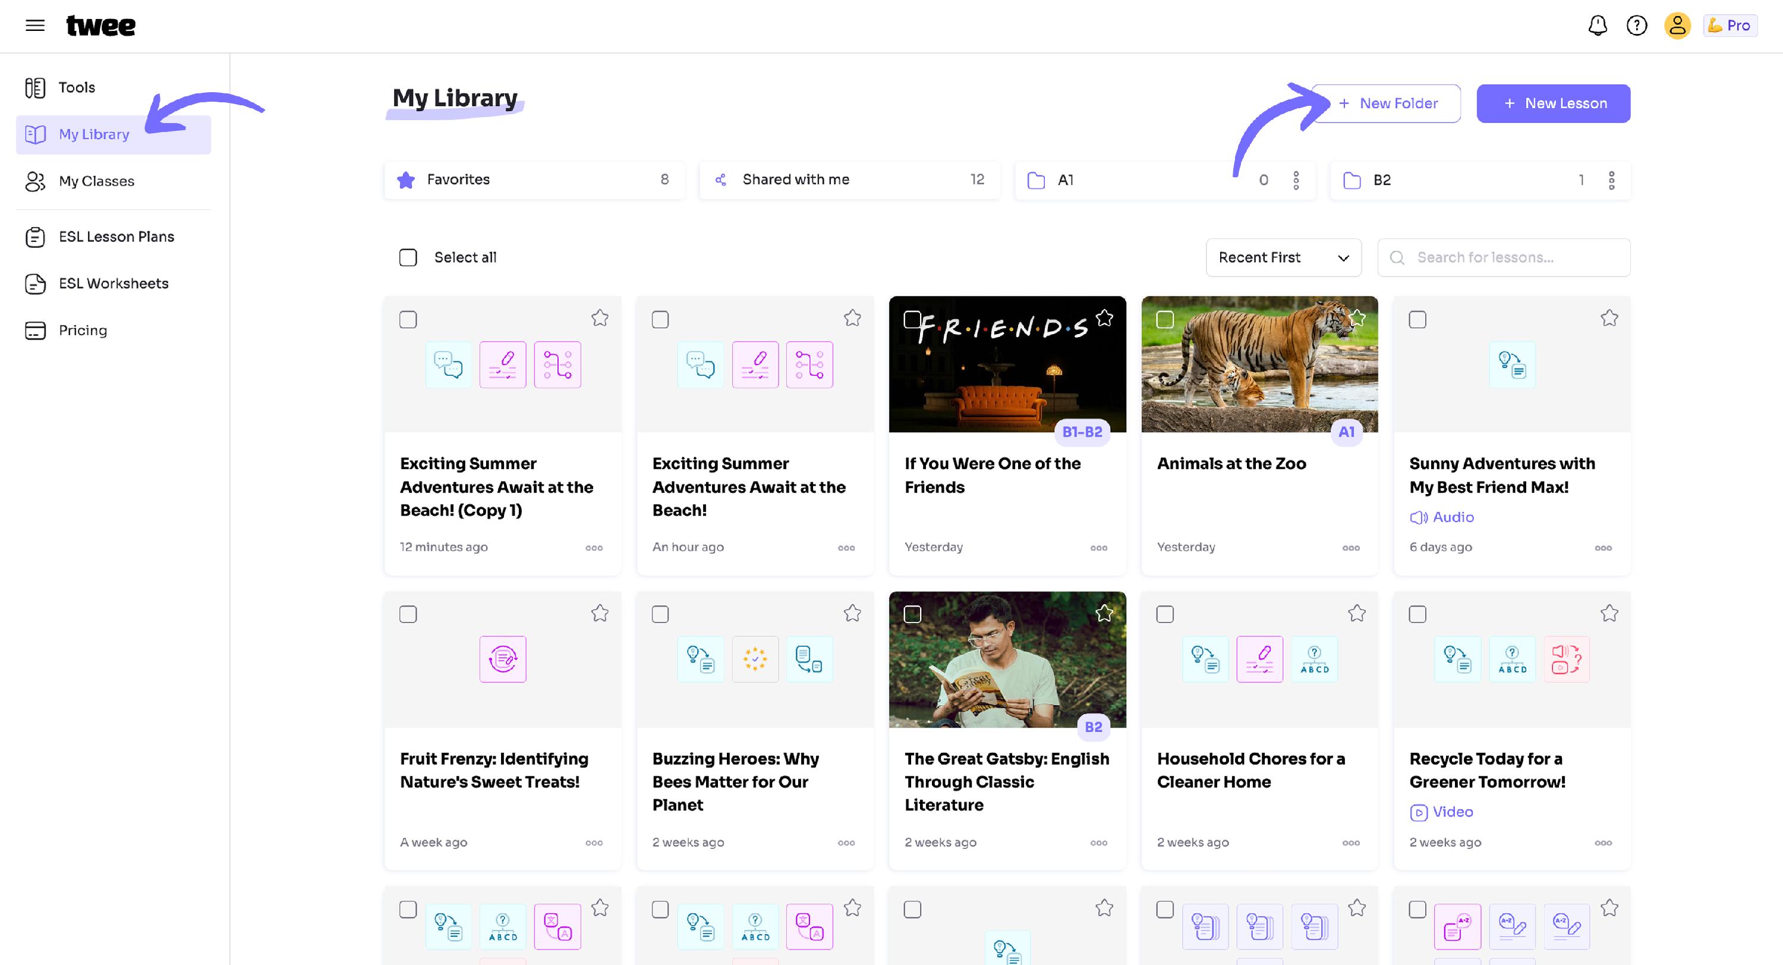Viewport: 1783px width, 965px height.
Task: Open lesson titled Household Chores for a Cleaner Home
Action: click(x=1250, y=771)
